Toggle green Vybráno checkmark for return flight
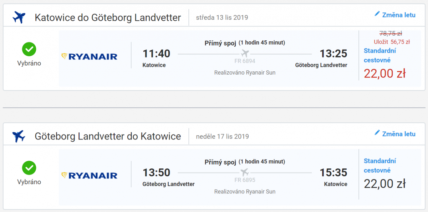 29,168
